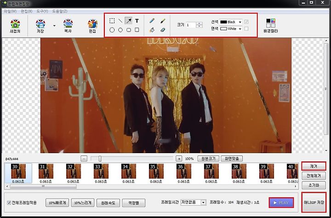331x218 pixels.
Task: Select the rounded rectangle shape tool
Action: pos(129,30)
